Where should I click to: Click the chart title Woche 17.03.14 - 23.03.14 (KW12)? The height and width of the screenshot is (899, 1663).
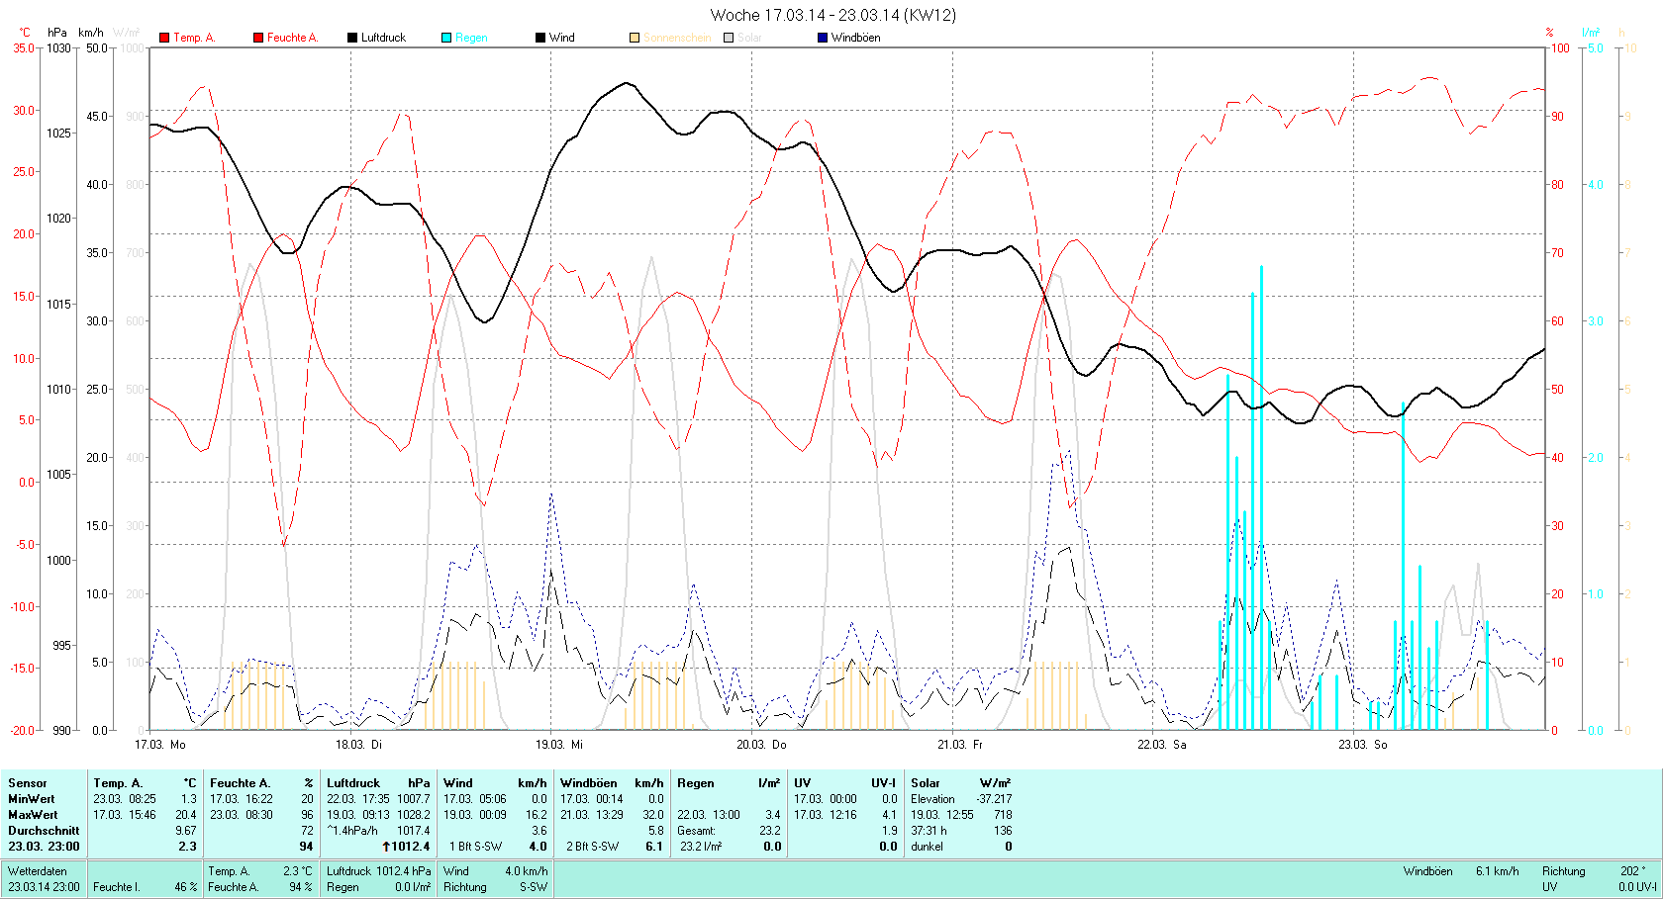833,15
